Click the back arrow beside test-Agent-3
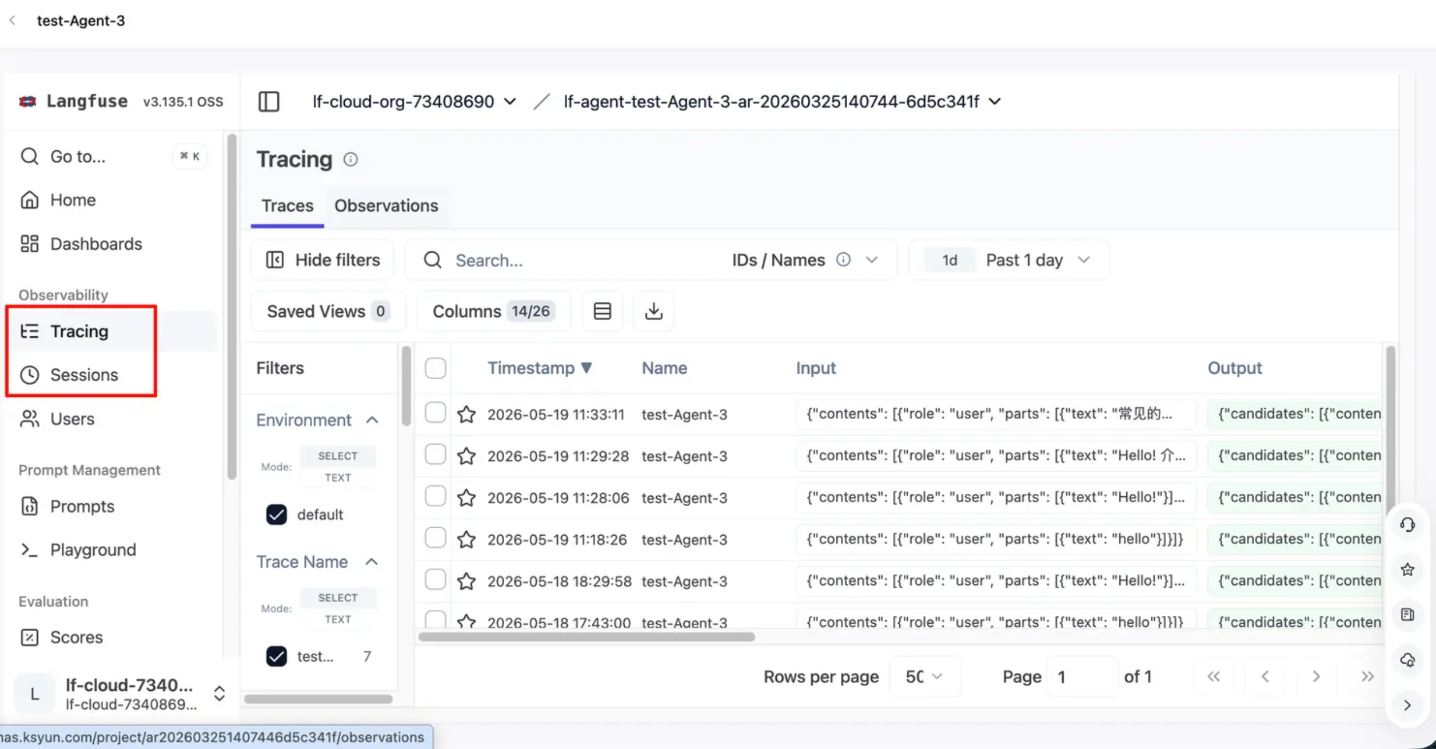1436x749 pixels. (13, 21)
